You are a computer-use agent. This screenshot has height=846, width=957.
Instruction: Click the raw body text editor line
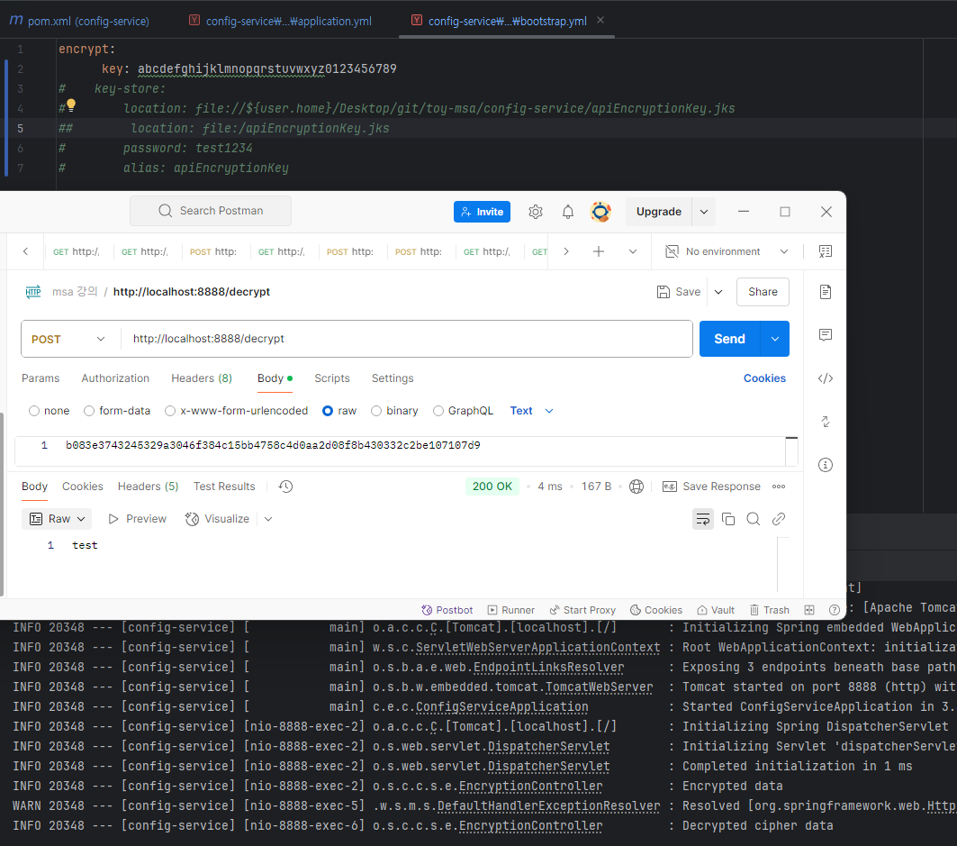(x=400, y=446)
